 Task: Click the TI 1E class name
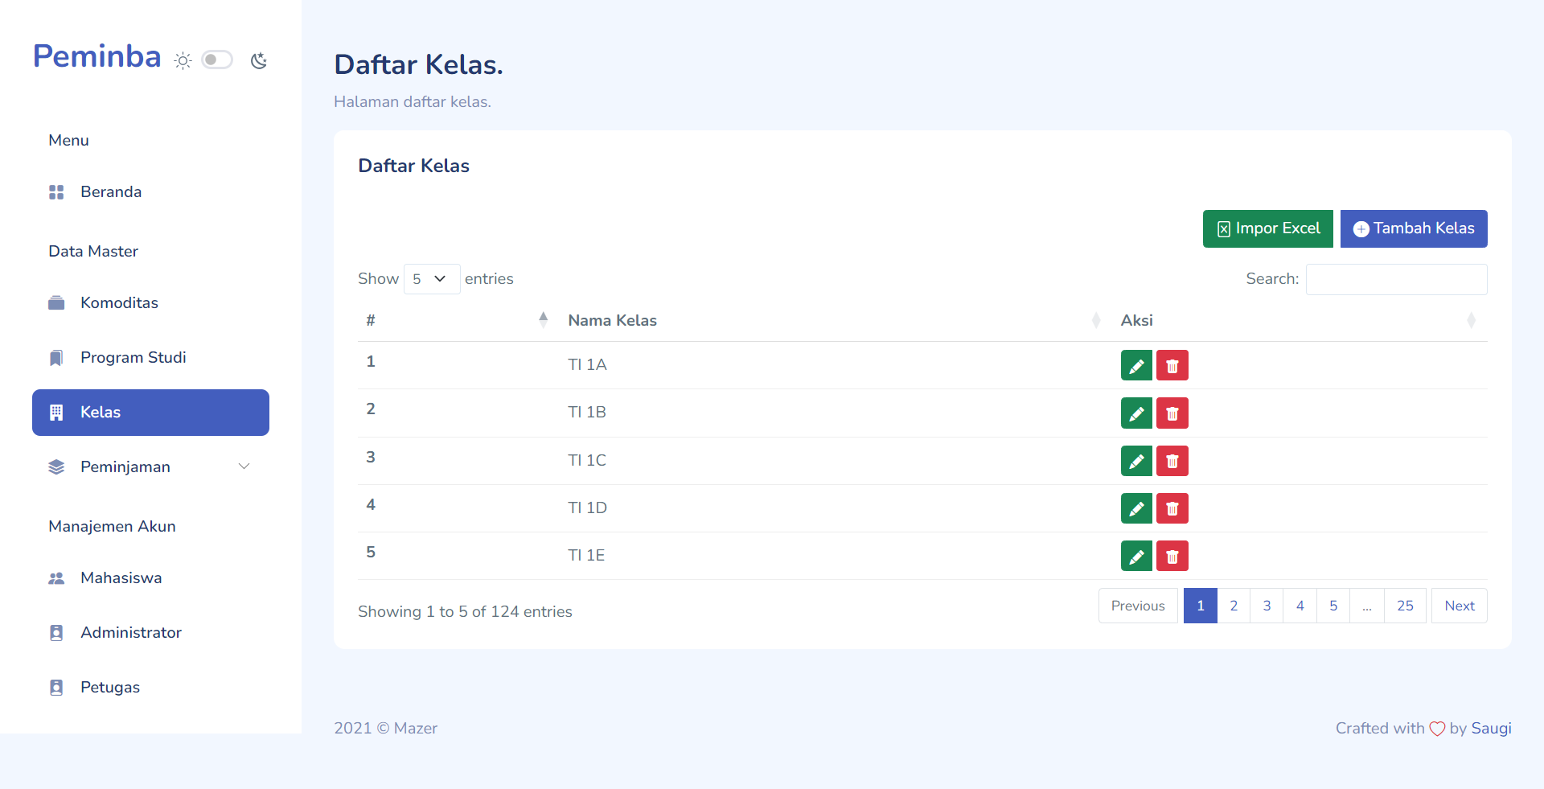click(x=586, y=555)
